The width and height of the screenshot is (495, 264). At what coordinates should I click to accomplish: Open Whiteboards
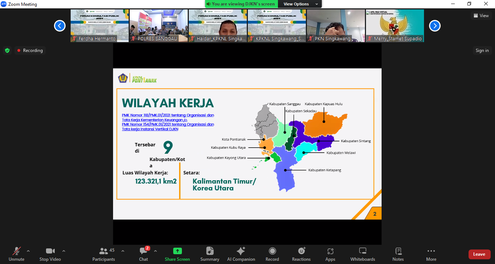click(363, 254)
